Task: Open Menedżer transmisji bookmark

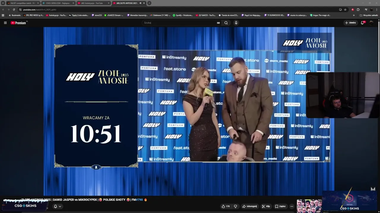Action: tap(137, 15)
